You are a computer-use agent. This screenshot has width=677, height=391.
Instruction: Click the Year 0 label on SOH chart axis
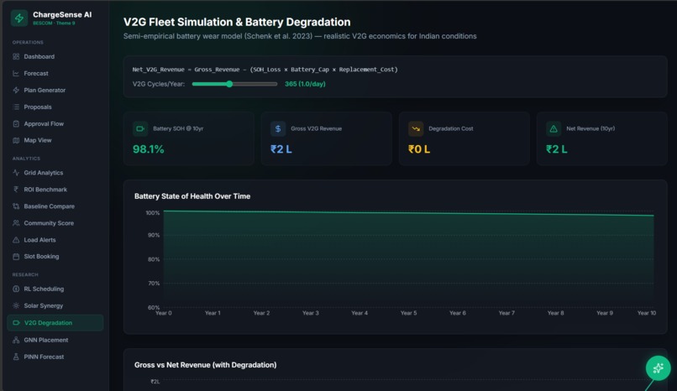163,313
